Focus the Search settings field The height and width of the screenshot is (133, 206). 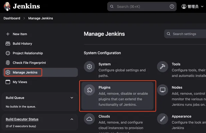(x=185, y=34)
